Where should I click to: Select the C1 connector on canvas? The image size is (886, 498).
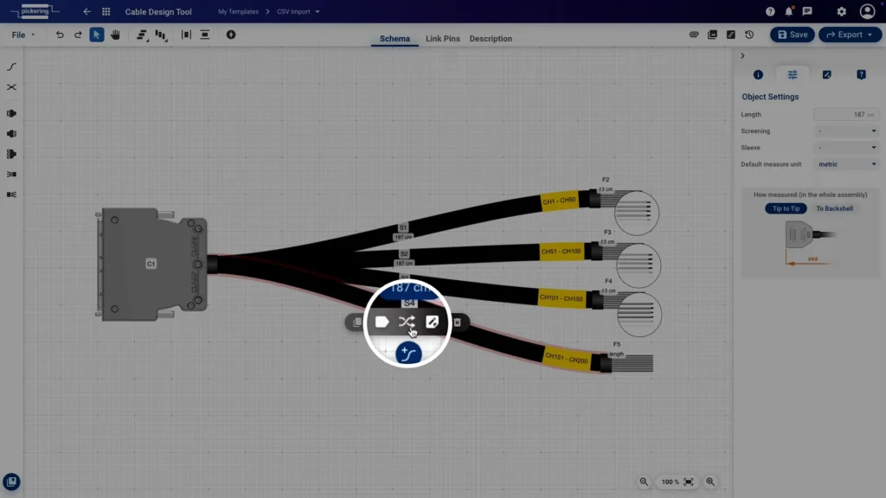click(151, 264)
